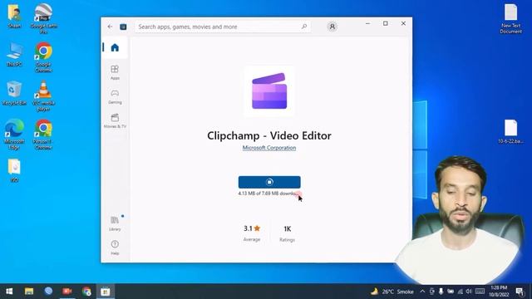Select the New Text Document file
Viewport: 532px width, 299px height.
tap(510, 19)
